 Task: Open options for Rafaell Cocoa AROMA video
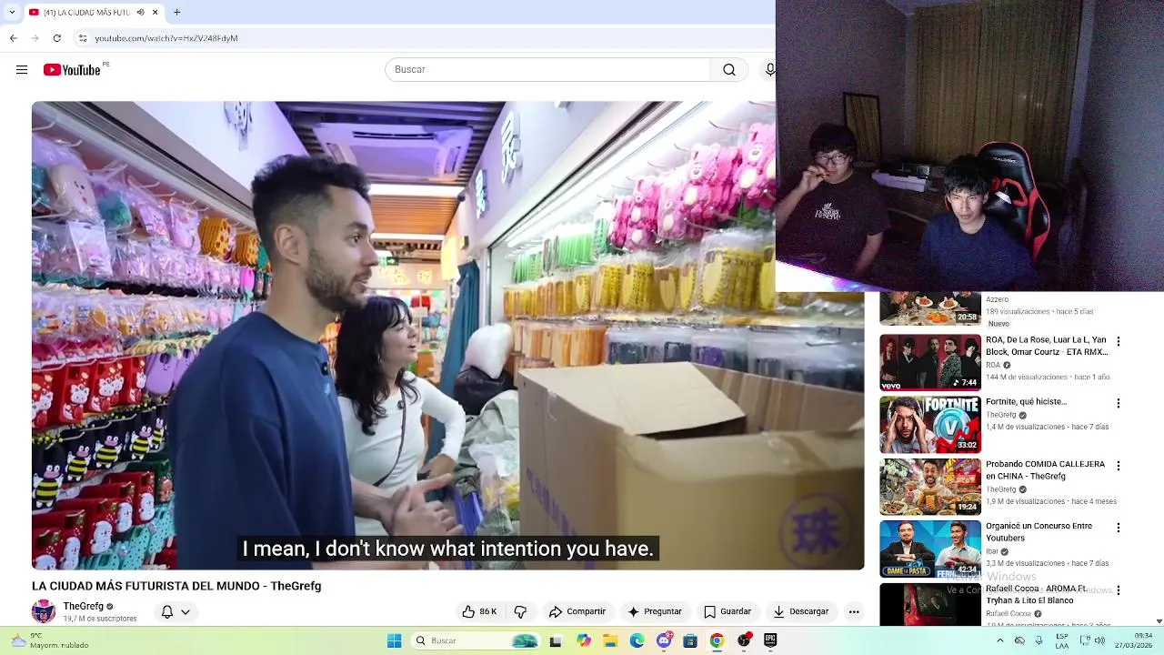pyautogui.click(x=1119, y=590)
